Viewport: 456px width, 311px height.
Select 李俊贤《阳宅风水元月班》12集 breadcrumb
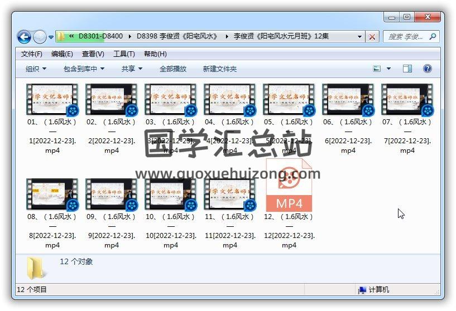pos(281,36)
